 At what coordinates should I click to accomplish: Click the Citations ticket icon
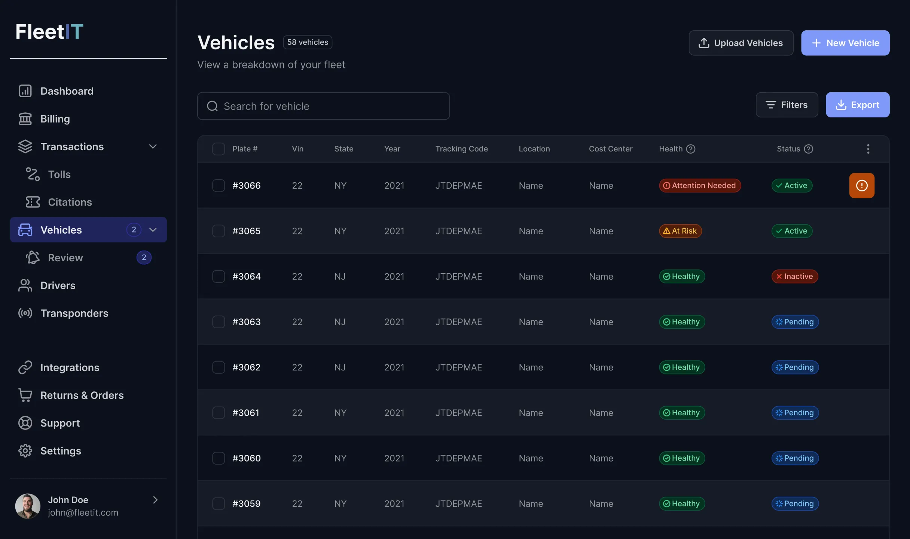pos(33,202)
